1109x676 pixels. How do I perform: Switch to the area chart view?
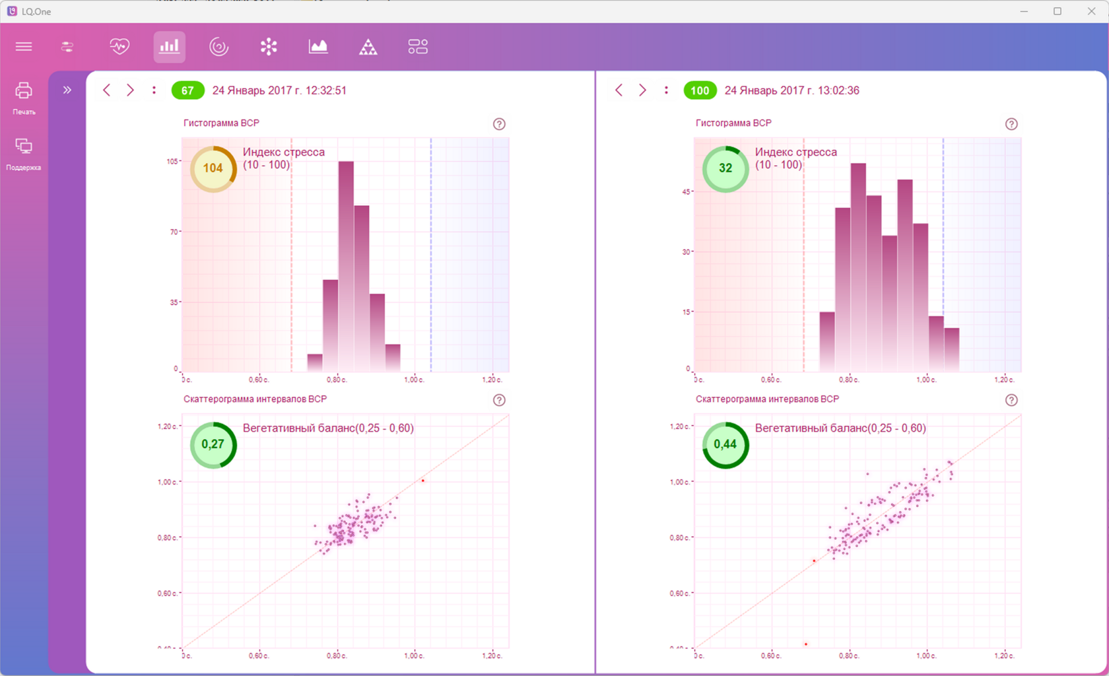(x=318, y=46)
